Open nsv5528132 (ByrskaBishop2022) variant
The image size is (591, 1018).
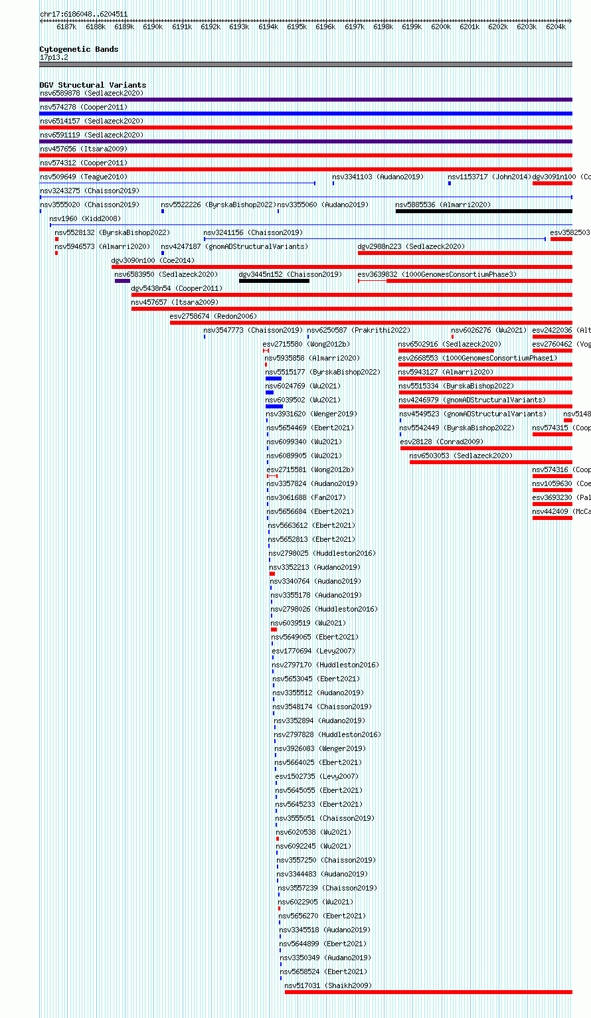coord(112,233)
